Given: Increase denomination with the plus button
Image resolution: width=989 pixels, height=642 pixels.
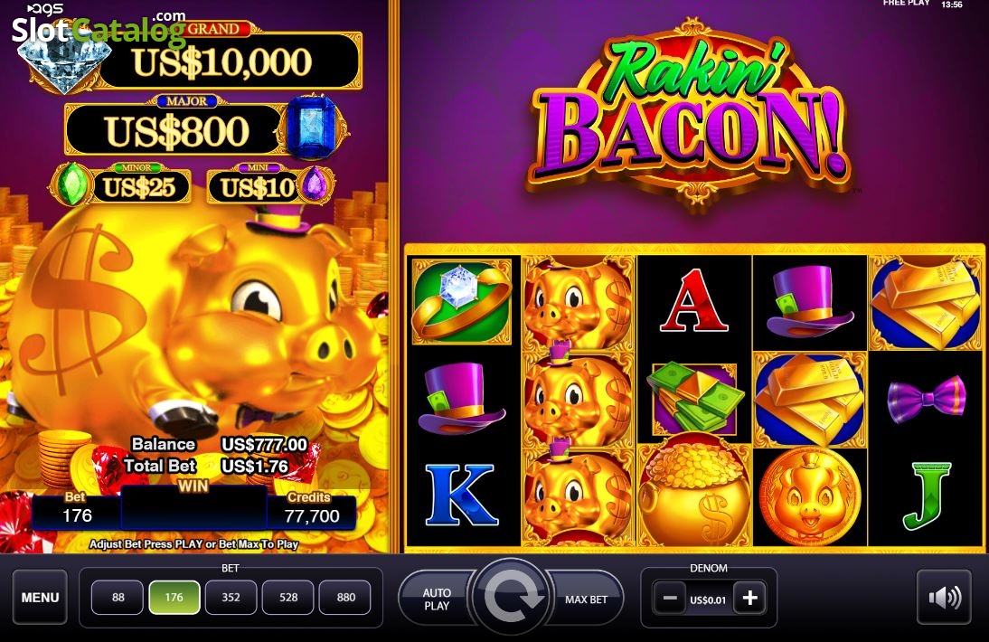Looking at the screenshot, I should point(750,598).
